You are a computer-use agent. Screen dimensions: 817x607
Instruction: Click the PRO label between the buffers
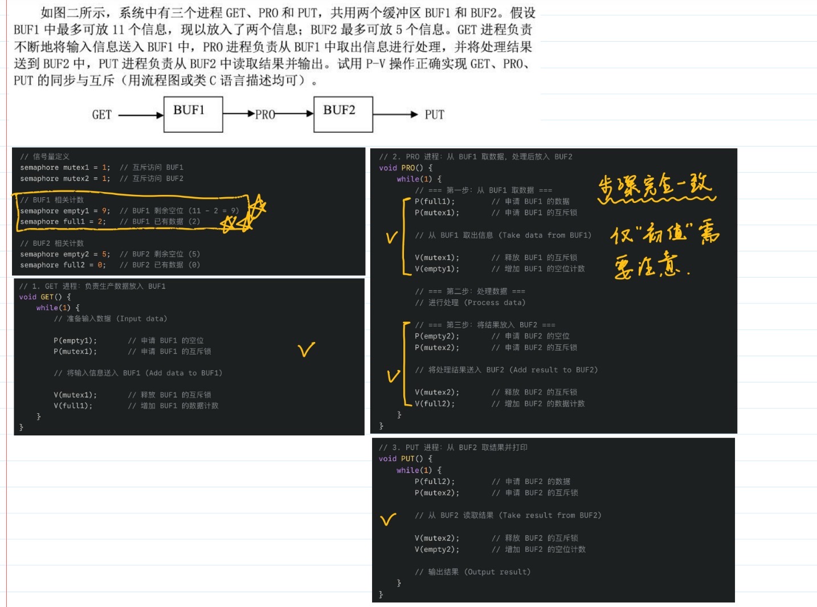click(265, 115)
